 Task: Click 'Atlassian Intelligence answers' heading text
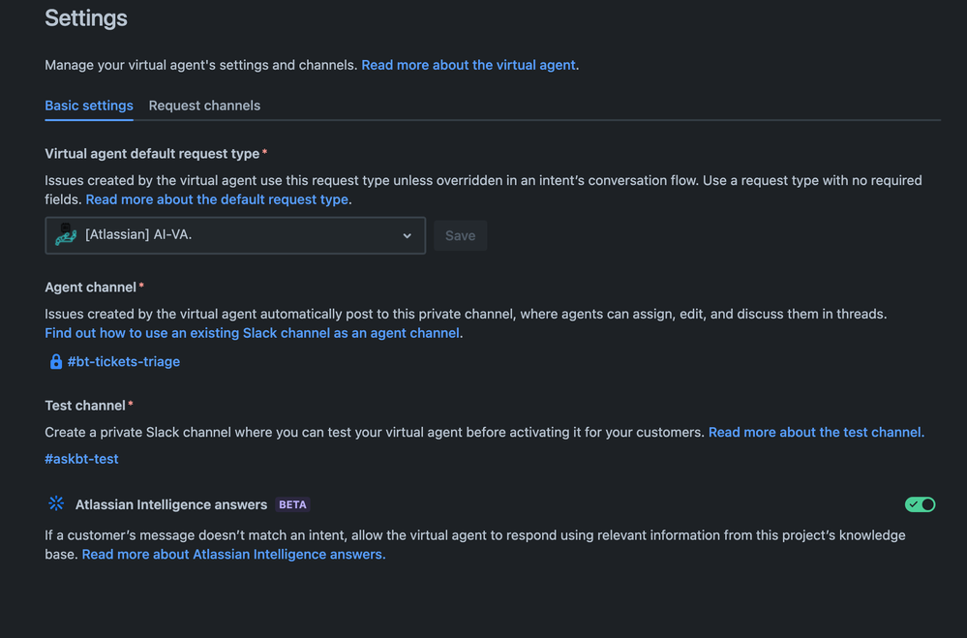click(x=170, y=504)
